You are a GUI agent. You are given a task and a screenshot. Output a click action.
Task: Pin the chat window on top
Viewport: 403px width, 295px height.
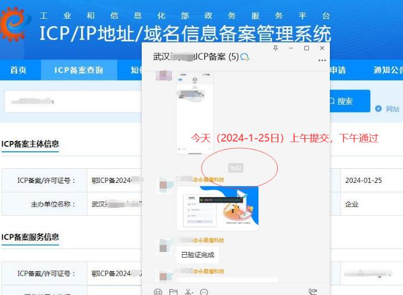[x=276, y=49]
